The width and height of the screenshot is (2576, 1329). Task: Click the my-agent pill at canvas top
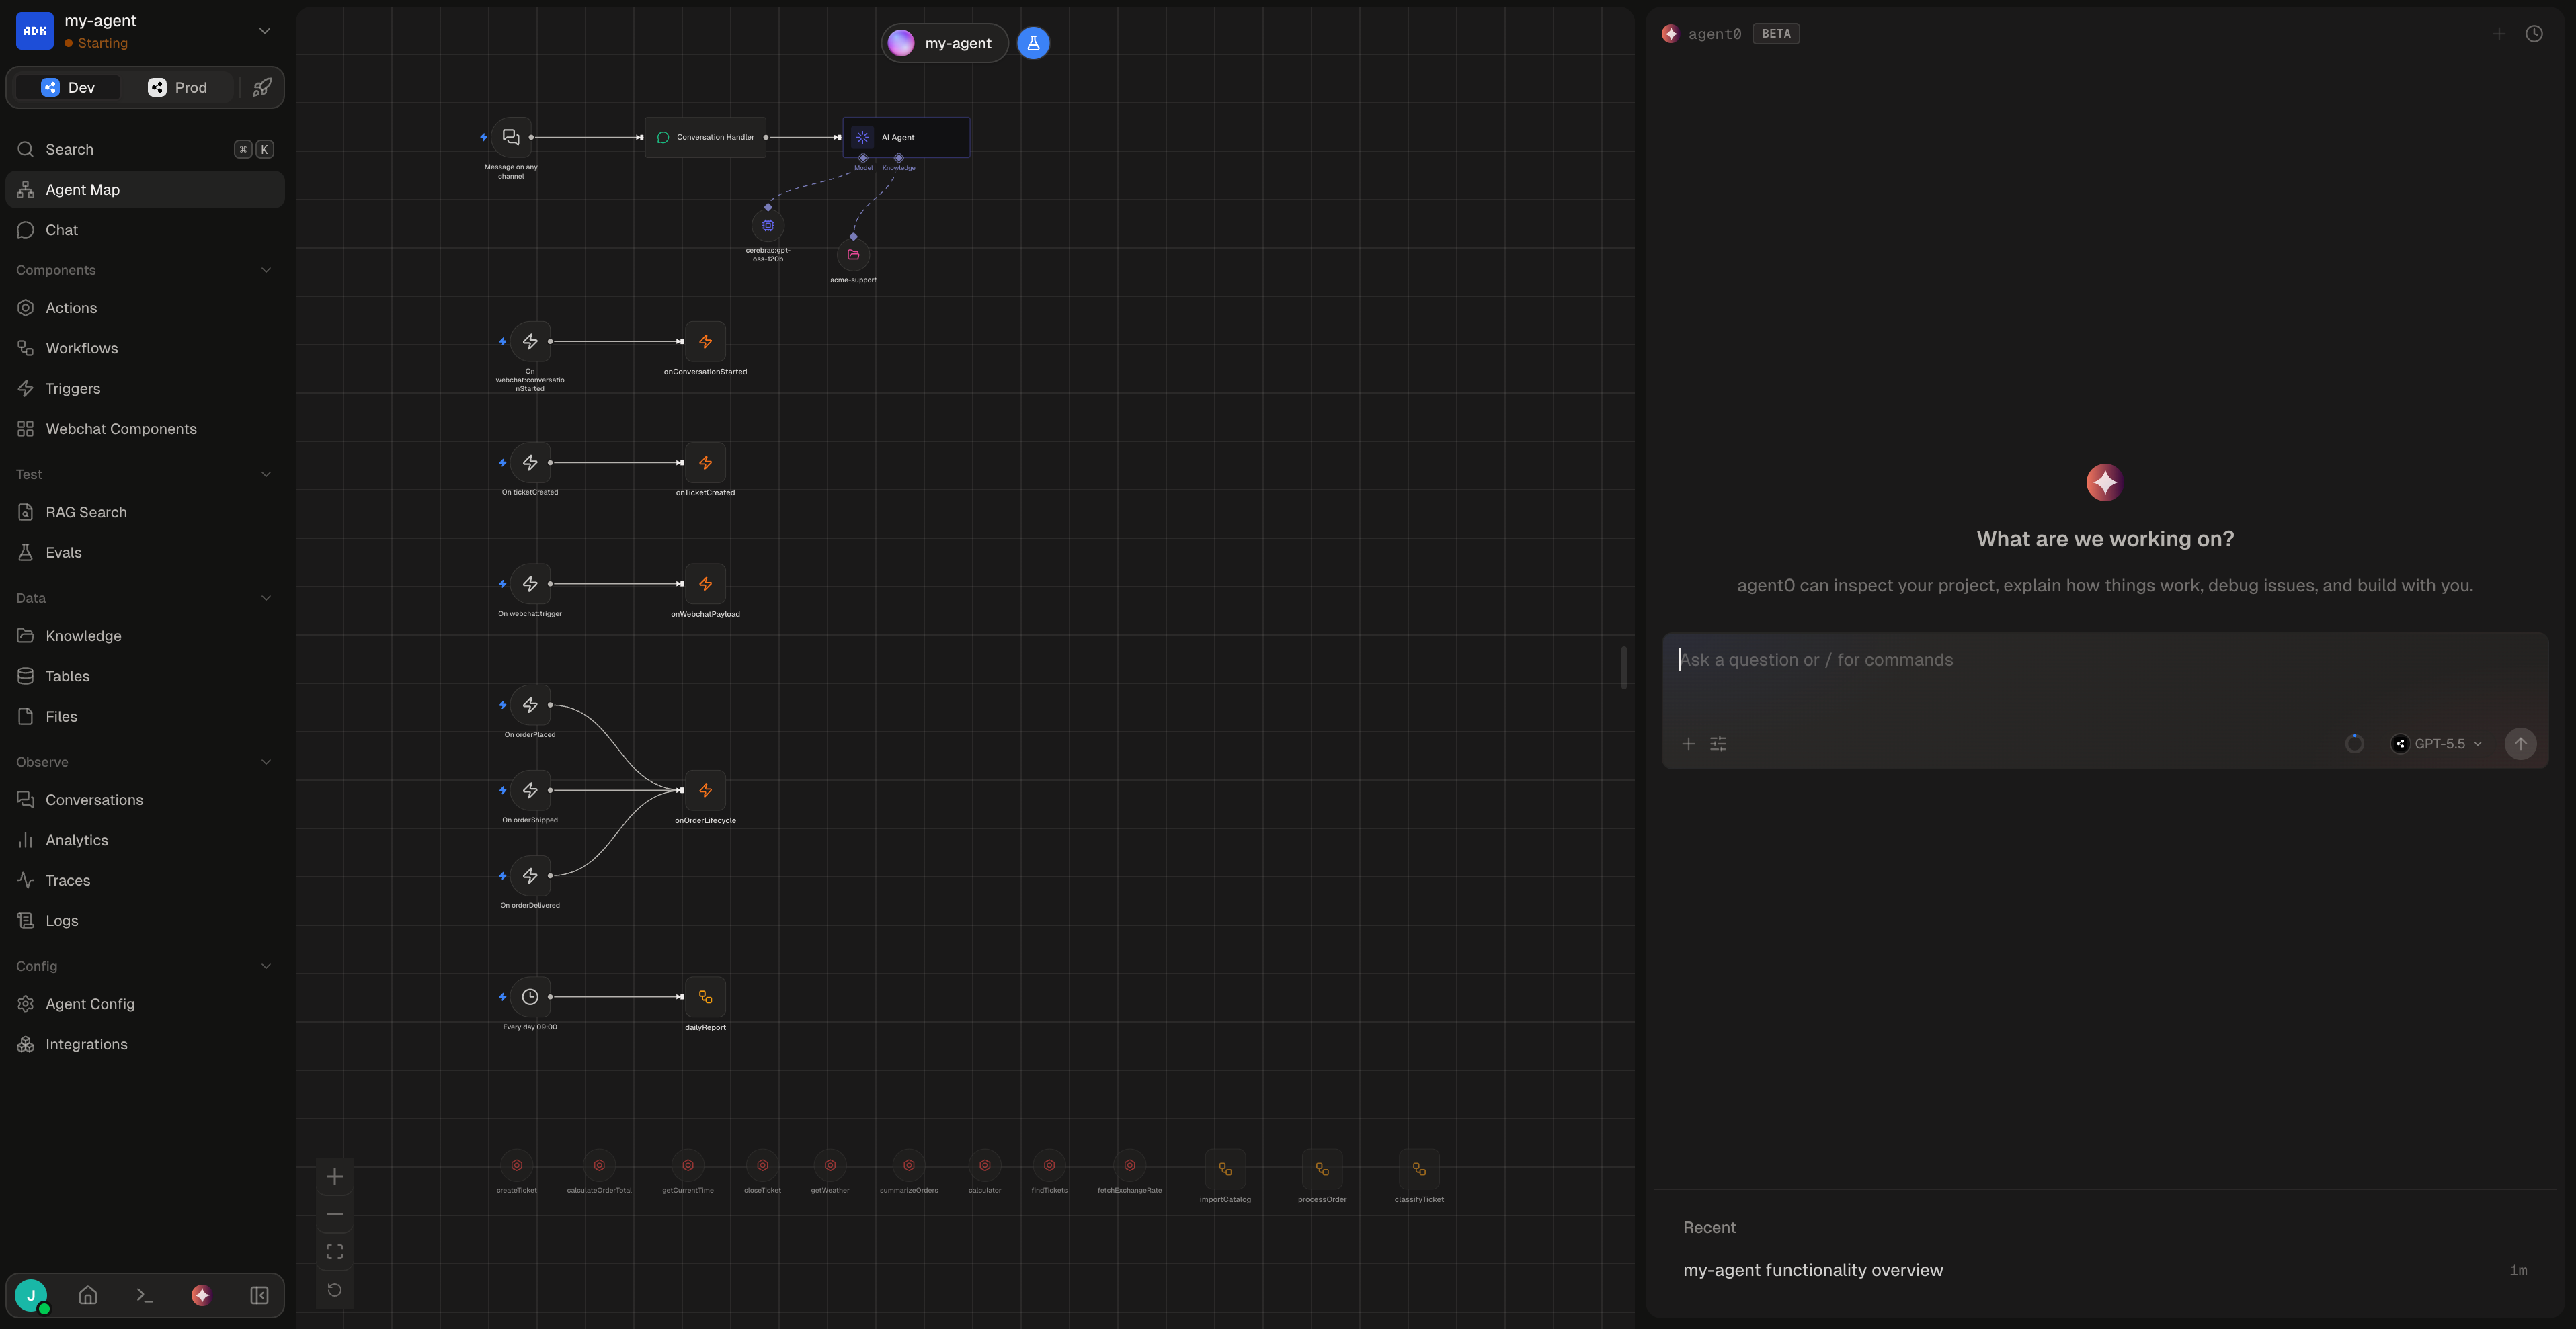point(944,43)
